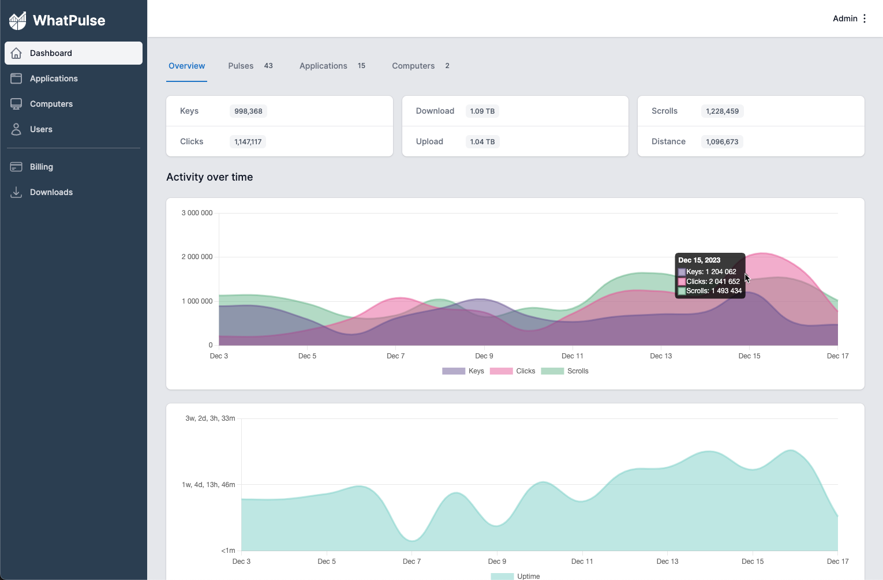Toggle Scrolls series in chart legend
883x580 pixels.
point(564,371)
